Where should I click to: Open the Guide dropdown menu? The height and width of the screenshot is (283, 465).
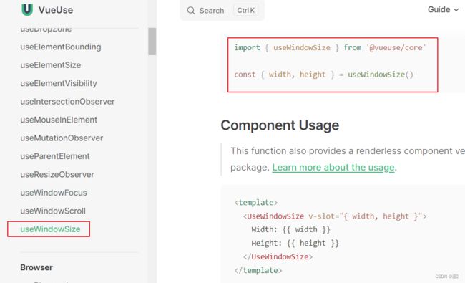coord(443,9)
